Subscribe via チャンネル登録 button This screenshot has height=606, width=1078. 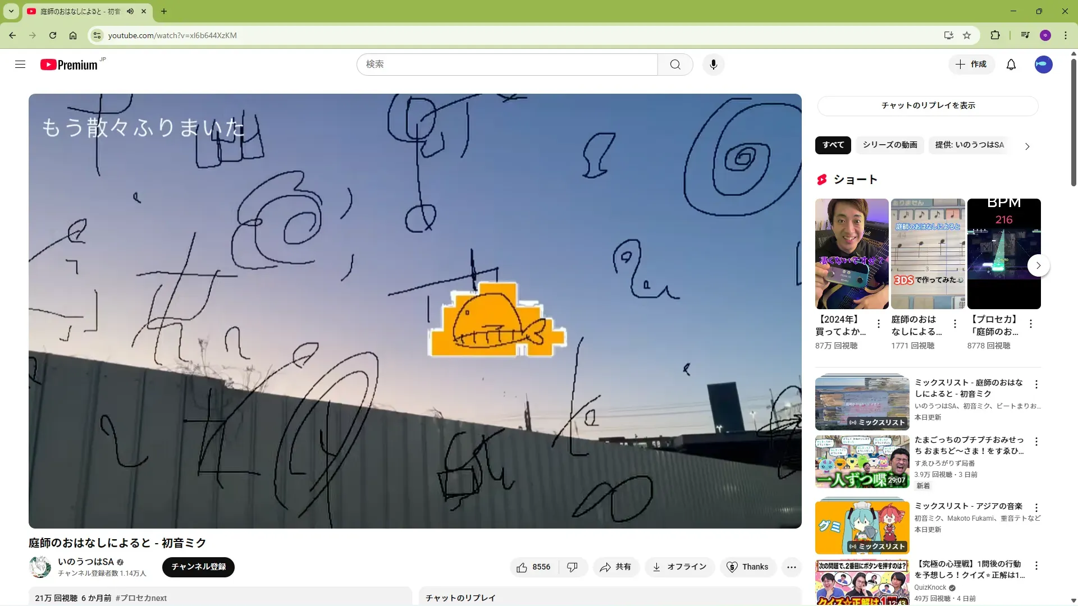click(x=198, y=567)
